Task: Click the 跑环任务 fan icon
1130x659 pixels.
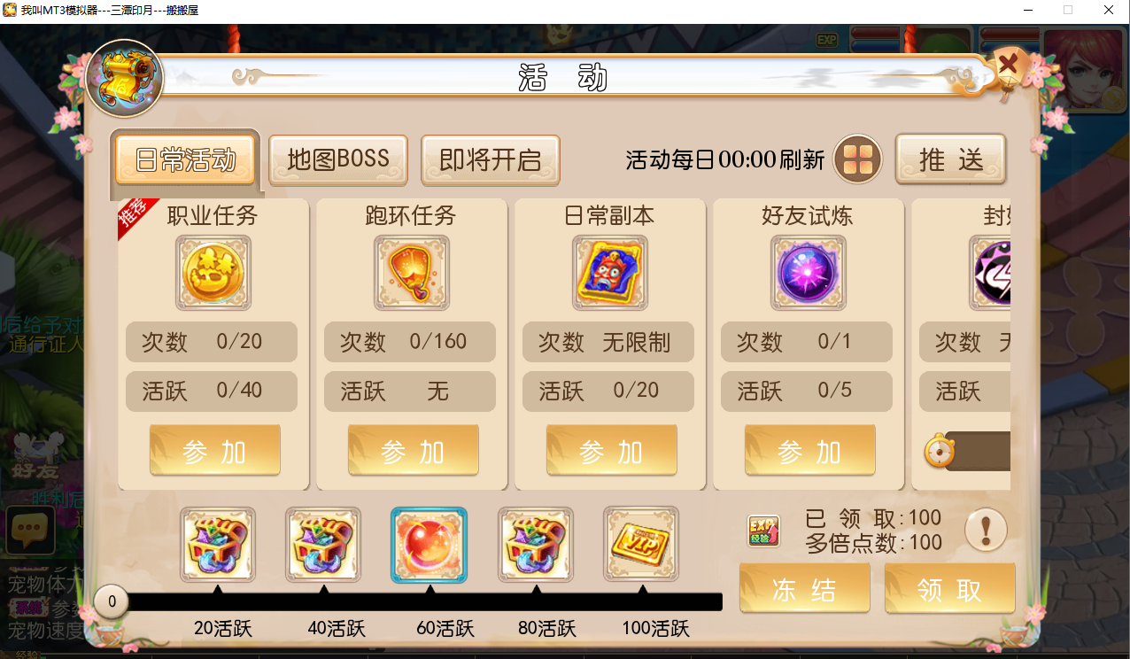Action: click(411, 273)
